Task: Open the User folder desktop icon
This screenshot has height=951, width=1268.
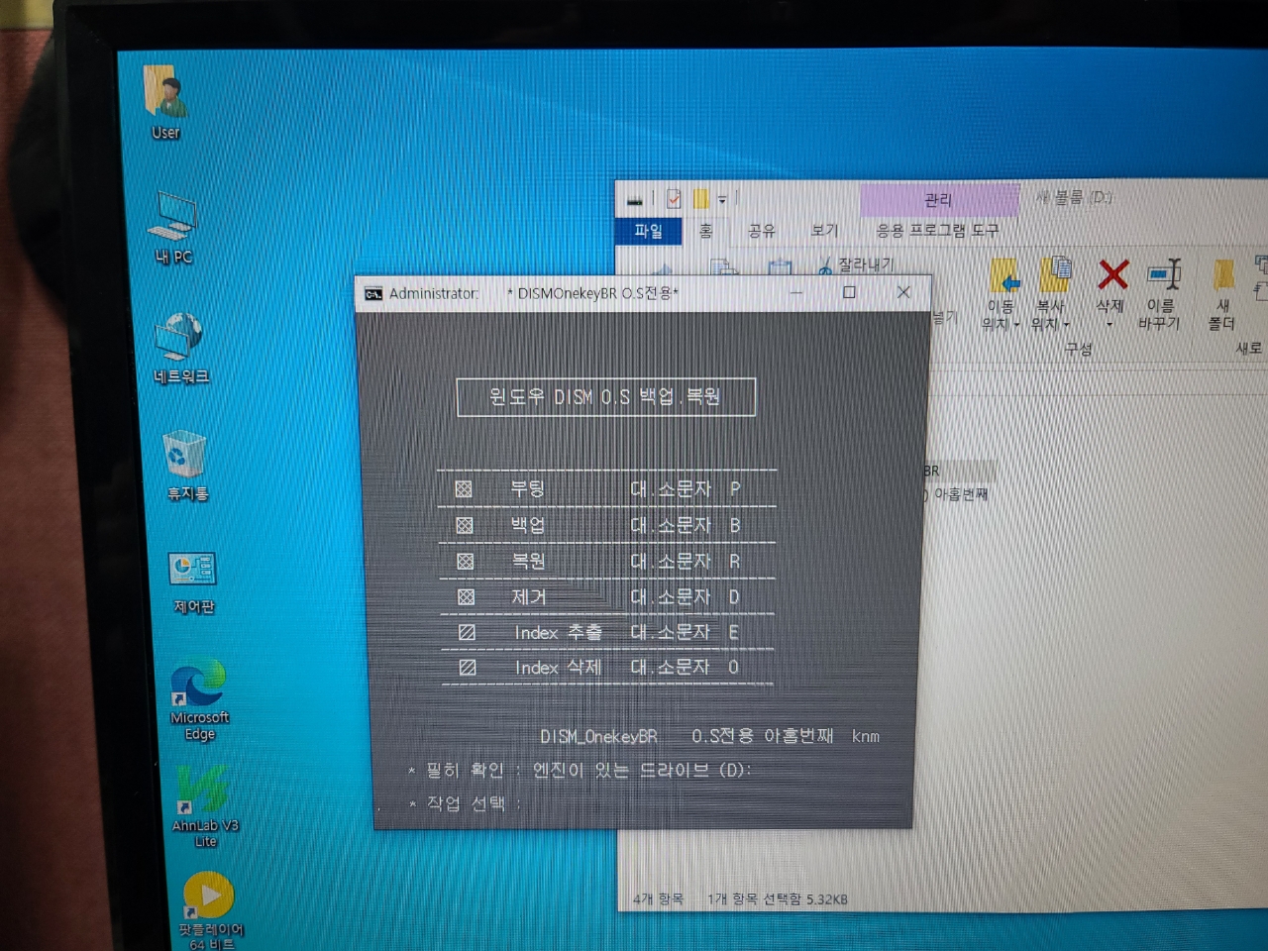Action: coord(165,103)
